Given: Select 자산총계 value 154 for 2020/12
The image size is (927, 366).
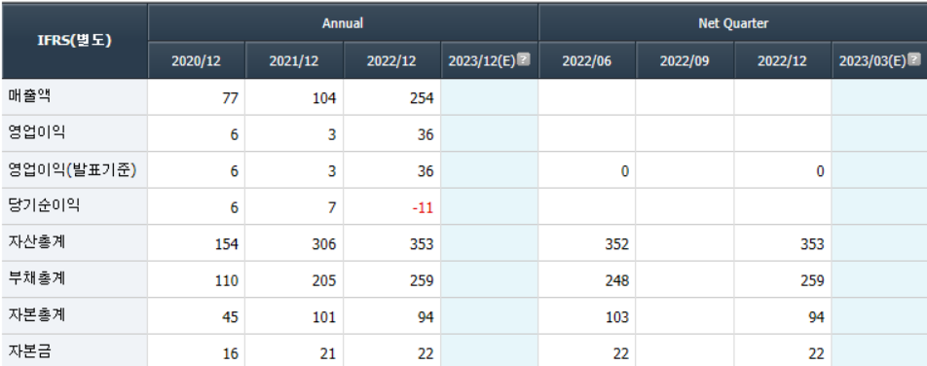Looking at the screenshot, I should coord(227,244).
